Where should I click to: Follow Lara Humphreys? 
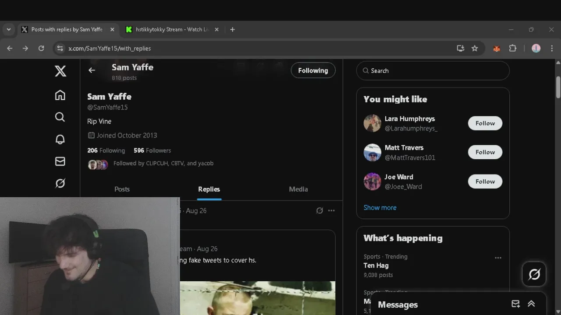point(485,123)
